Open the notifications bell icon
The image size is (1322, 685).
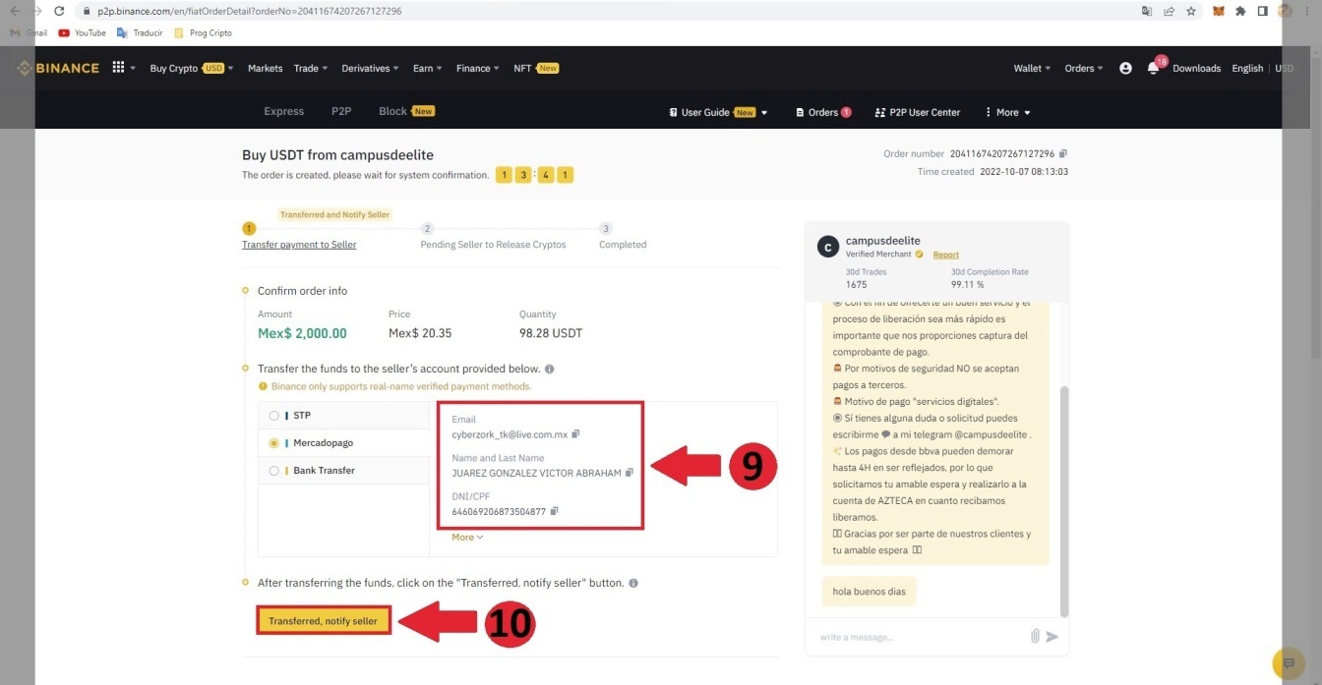[x=1153, y=69]
